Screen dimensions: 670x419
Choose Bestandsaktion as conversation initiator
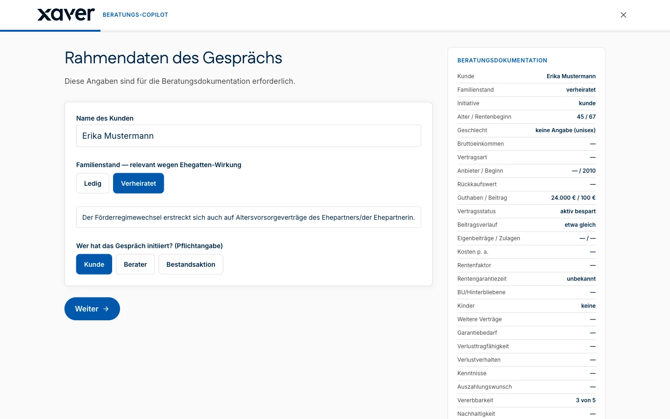tap(191, 264)
